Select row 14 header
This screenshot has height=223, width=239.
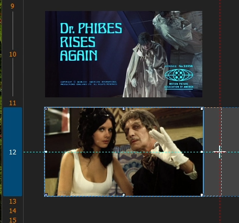(x=13, y=211)
